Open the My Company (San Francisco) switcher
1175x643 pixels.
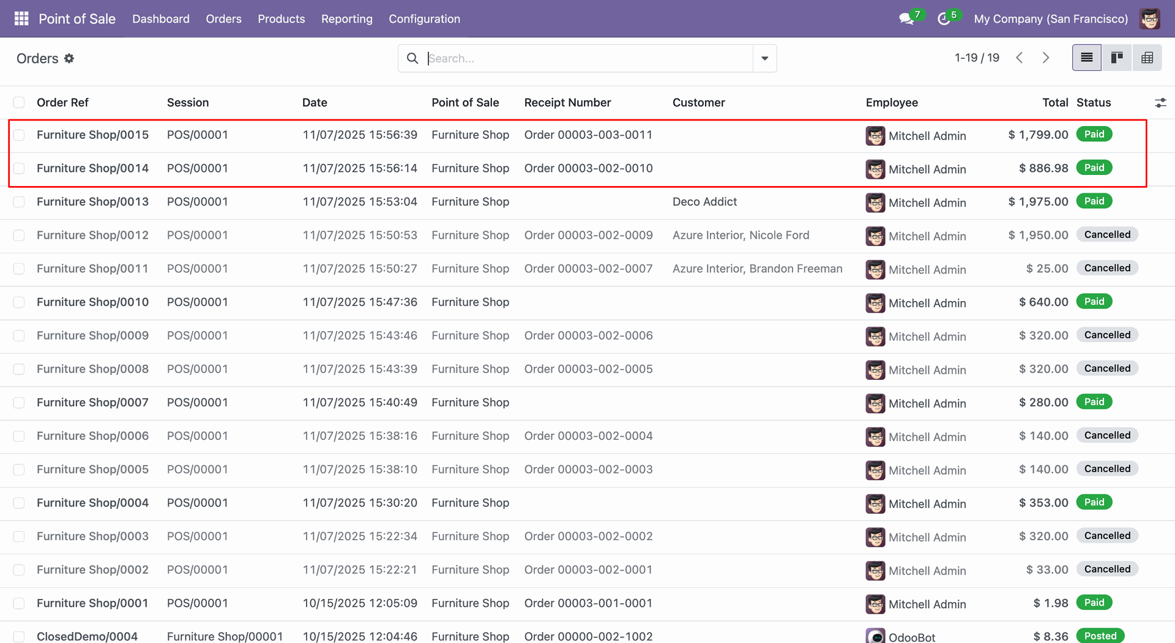[x=1051, y=19]
